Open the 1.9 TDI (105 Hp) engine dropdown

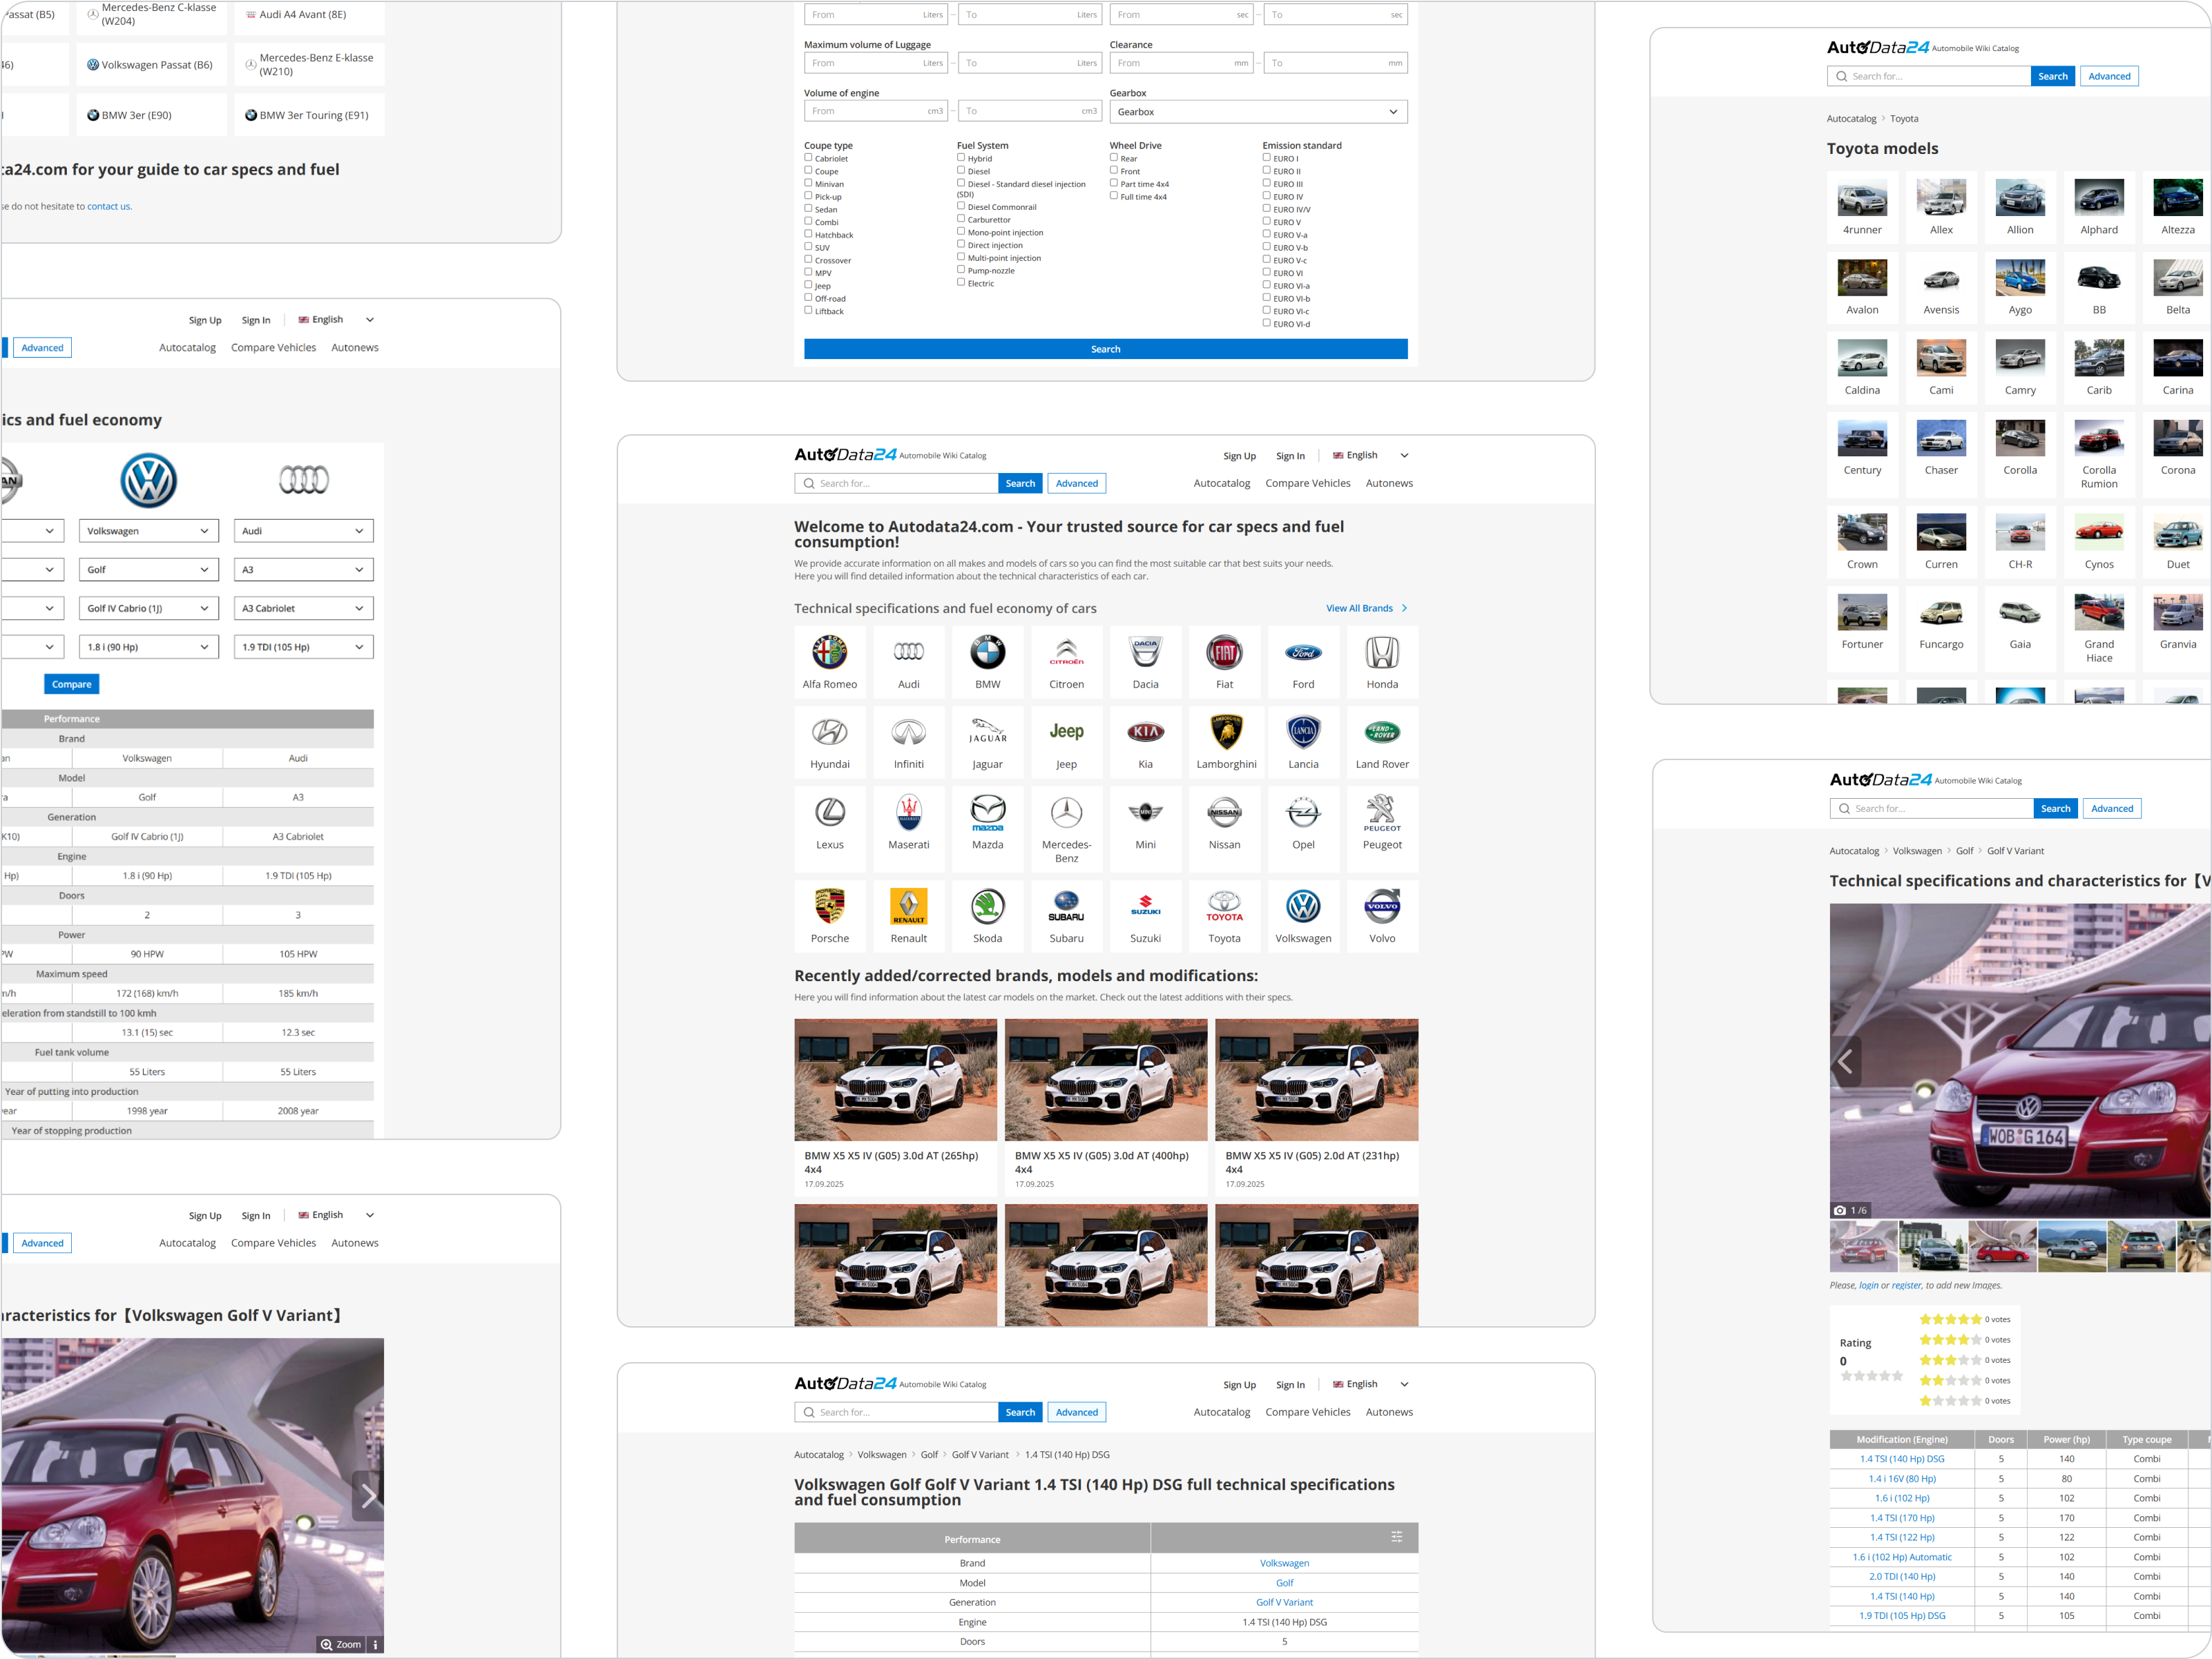click(303, 648)
